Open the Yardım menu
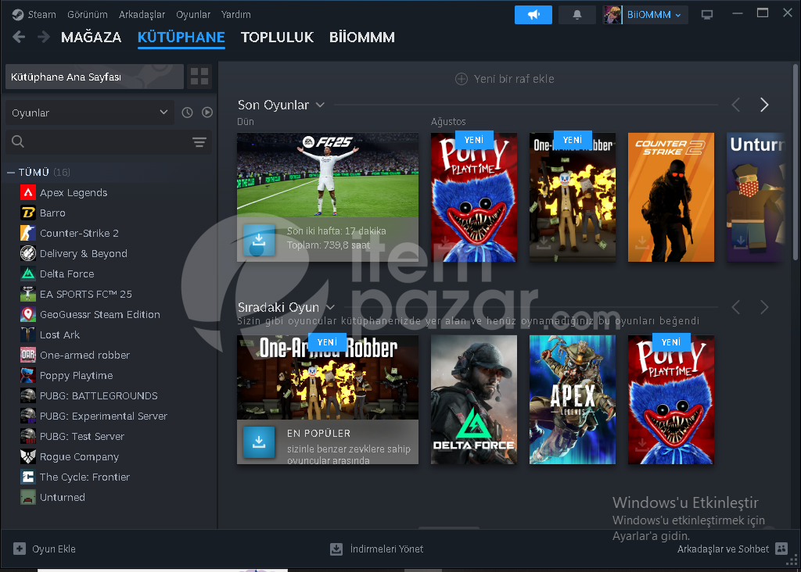Screen dimensions: 801x572 coord(235,14)
